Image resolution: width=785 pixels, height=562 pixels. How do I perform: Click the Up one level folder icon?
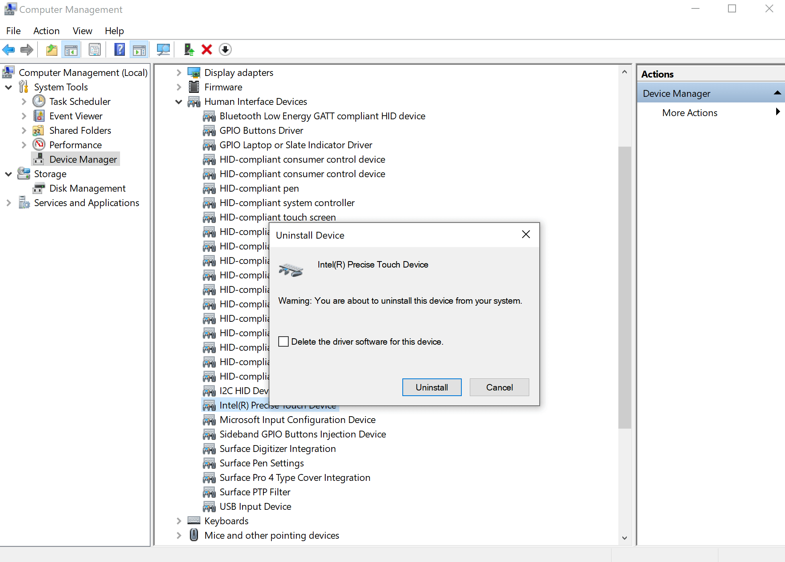click(52, 50)
